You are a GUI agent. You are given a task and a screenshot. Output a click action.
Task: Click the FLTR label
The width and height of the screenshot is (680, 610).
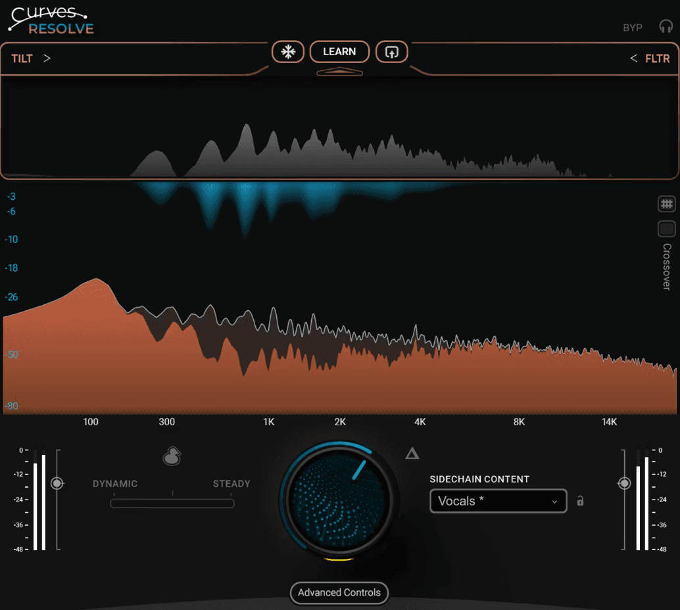point(658,59)
